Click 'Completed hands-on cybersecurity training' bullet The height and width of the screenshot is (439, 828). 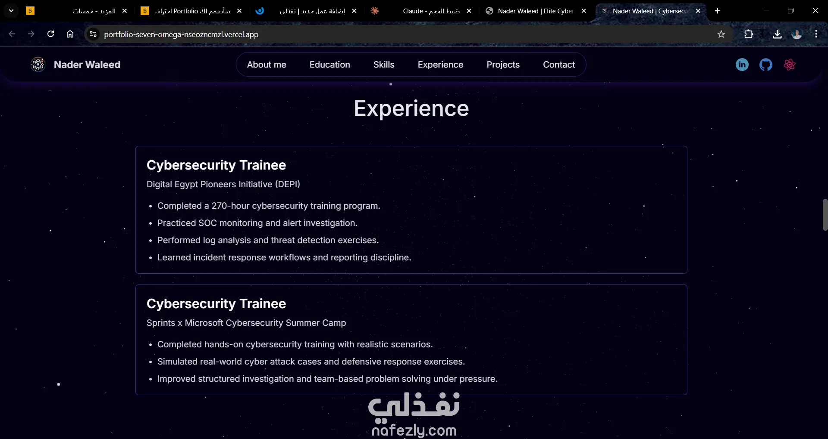click(295, 344)
